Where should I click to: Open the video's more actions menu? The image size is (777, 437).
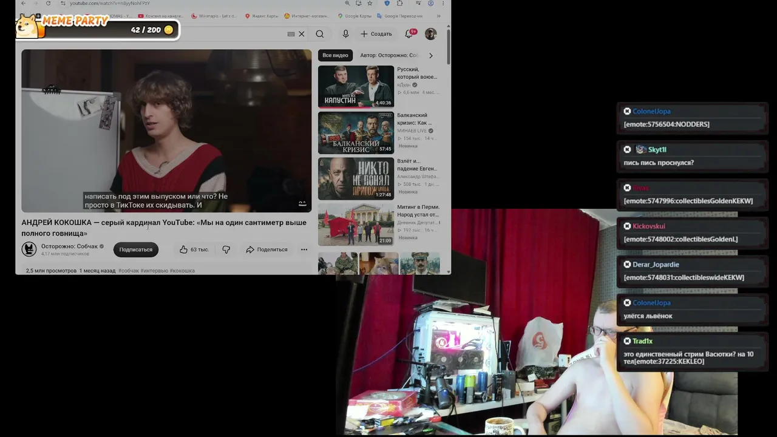304,249
